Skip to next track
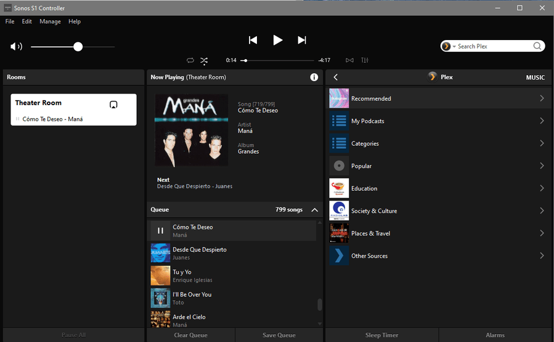Screen dimensions: 554x342 (302, 40)
